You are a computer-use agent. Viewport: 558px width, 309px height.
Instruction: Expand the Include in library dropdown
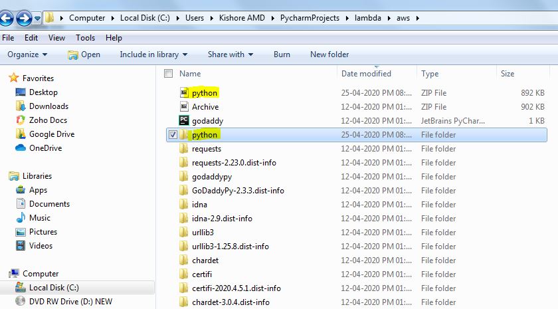click(x=153, y=54)
